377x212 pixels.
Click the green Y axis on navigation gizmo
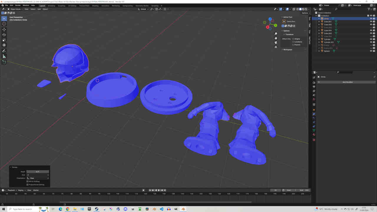pyautogui.click(x=275, y=25)
